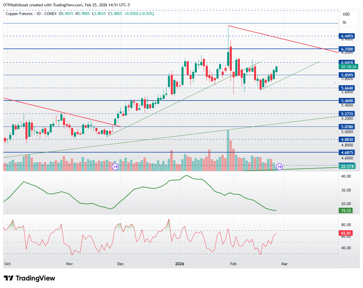Click the 6.4455 price level label
The height and width of the screenshot is (288, 363).
347,36
